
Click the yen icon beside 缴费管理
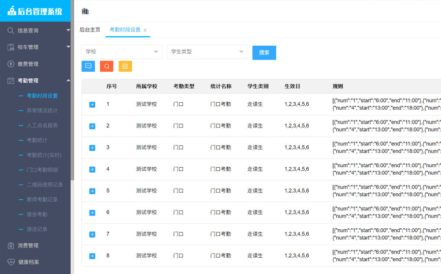[x=11, y=64]
